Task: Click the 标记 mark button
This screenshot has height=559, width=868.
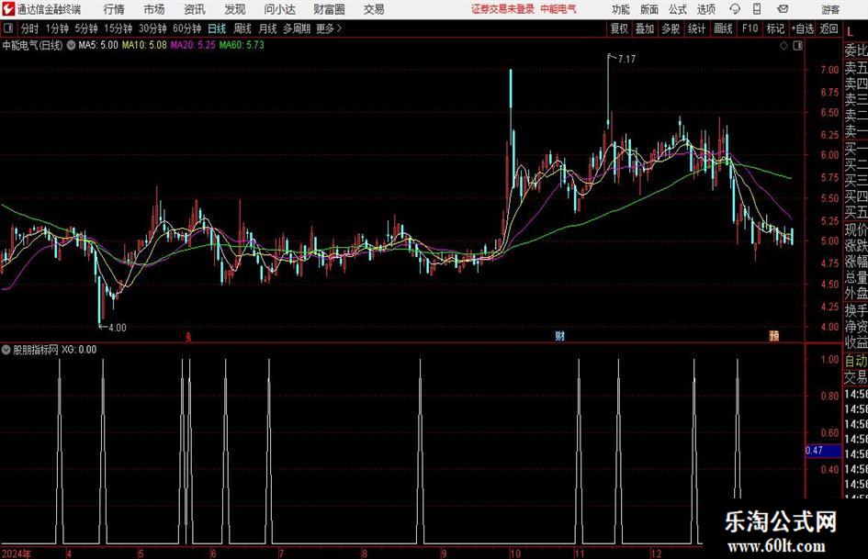Action: click(x=775, y=28)
